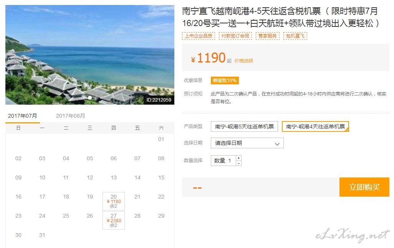Click the 蜂蜜抵10% discount badge
The height and width of the screenshot is (248, 394).
pyautogui.click(x=225, y=80)
